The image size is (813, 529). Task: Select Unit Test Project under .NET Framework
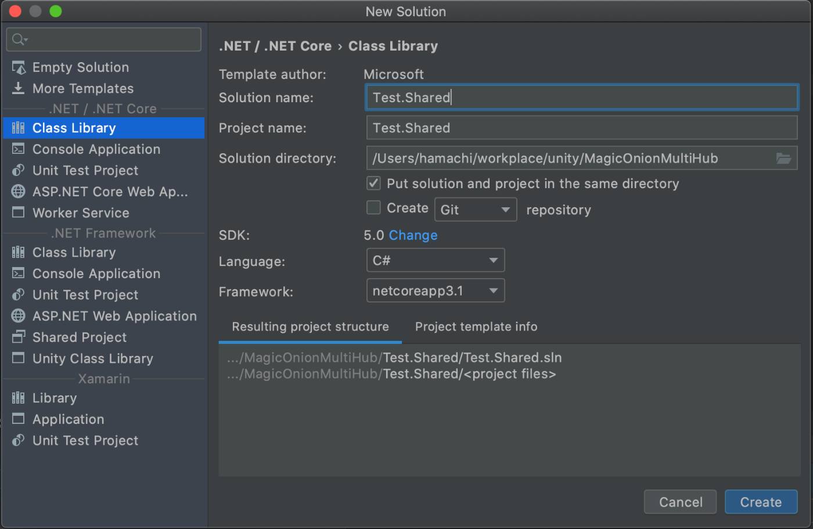[x=104, y=294]
